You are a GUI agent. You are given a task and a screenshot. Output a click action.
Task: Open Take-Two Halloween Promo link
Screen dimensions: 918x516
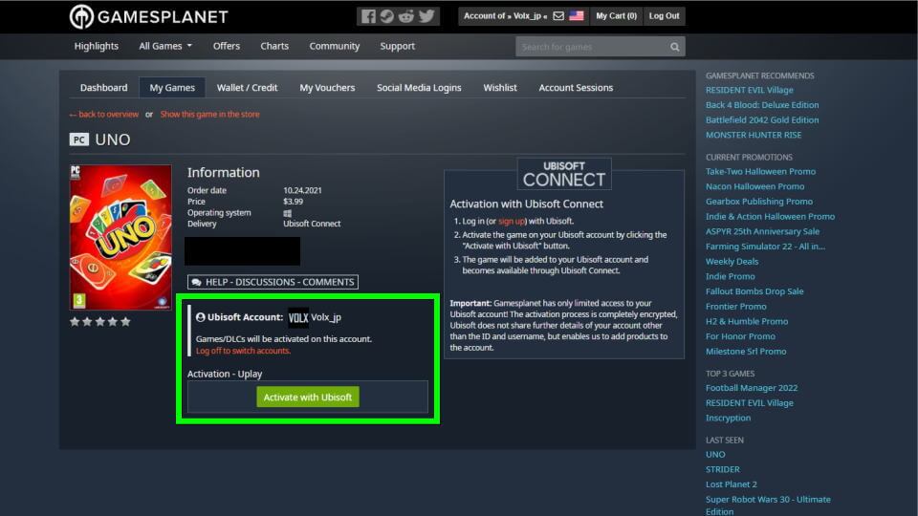click(x=760, y=172)
